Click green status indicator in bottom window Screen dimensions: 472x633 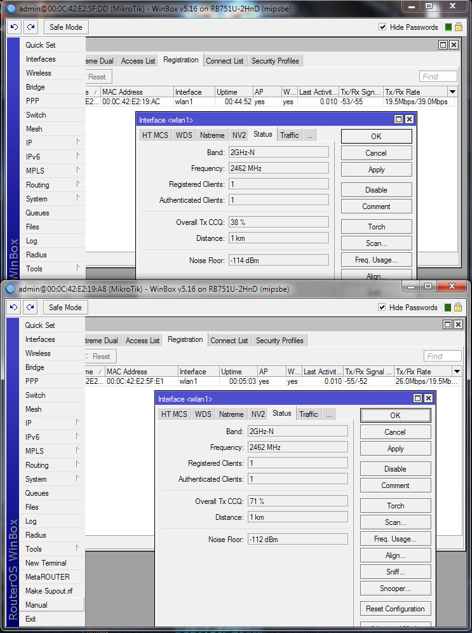click(448, 308)
